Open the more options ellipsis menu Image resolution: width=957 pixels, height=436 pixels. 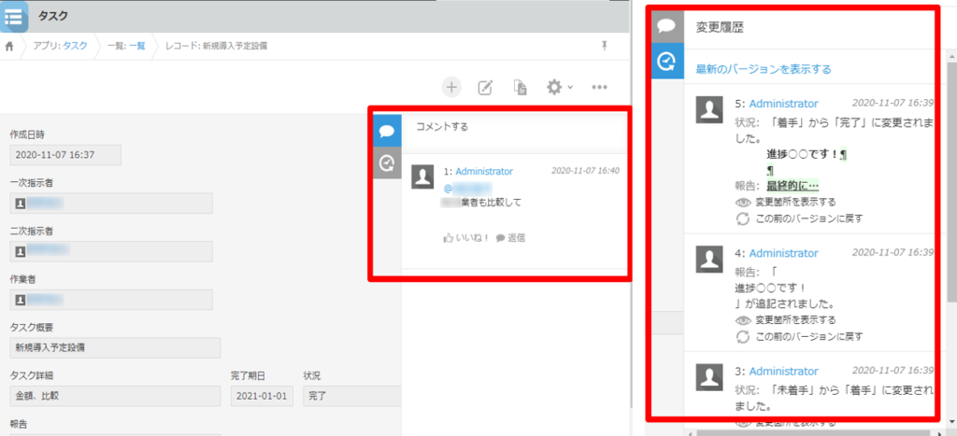pos(600,87)
